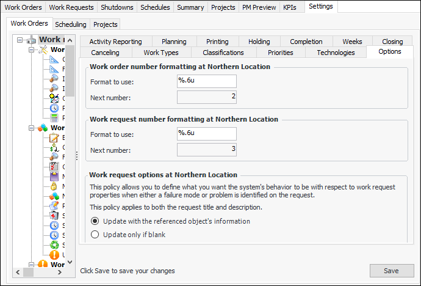Switch to the KPIs tab
This screenshot has width=421, height=286.
point(290,7)
